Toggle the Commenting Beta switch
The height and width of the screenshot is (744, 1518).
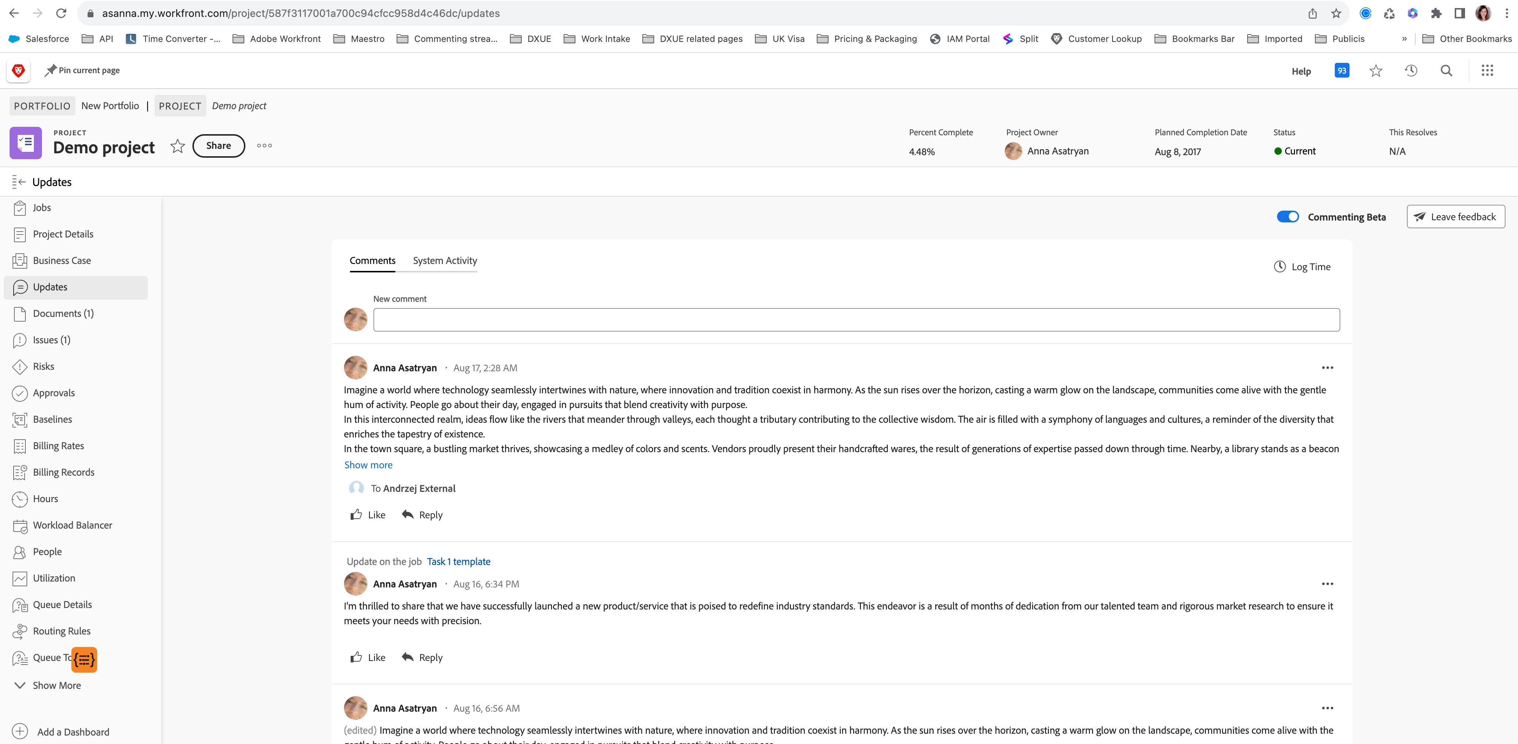click(x=1288, y=217)
